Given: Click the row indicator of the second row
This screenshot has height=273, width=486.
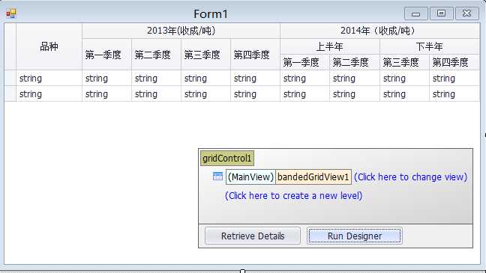Looking at the screenshot, I should [10, 93].
